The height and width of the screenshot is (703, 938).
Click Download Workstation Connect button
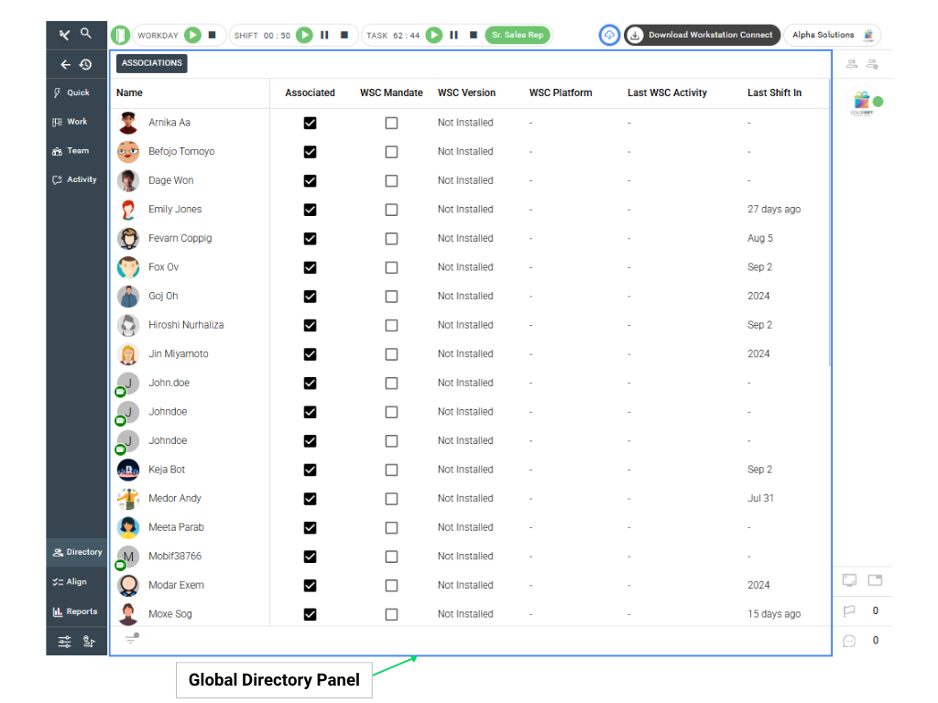pyautogui.click(x=702, y=35)
